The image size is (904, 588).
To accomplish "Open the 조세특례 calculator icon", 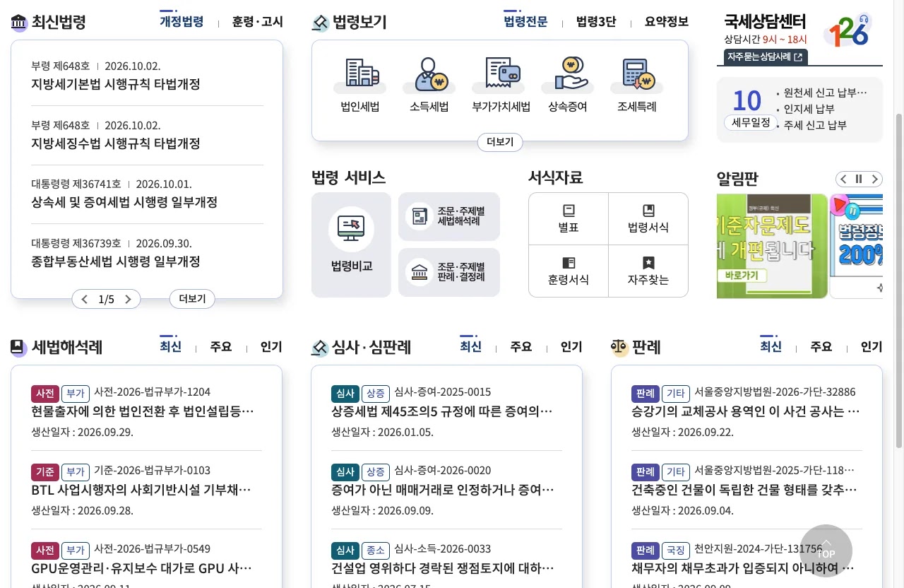I will tap(637, 74).
